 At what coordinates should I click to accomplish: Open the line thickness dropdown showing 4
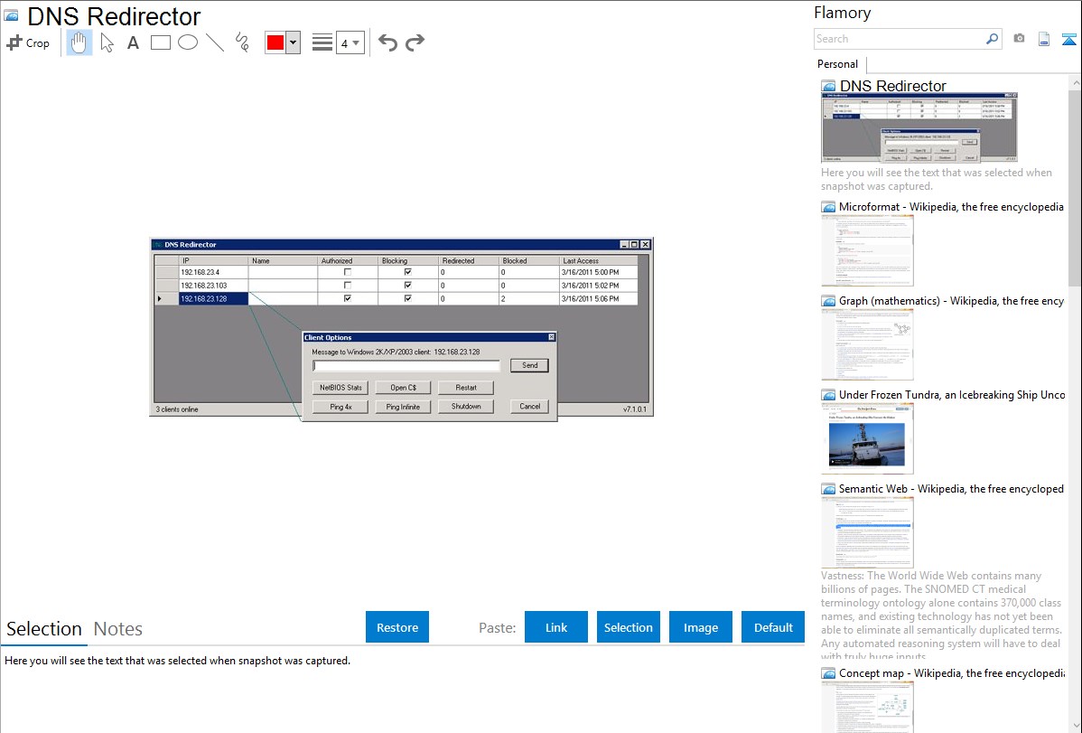click(x=350, y=42)
